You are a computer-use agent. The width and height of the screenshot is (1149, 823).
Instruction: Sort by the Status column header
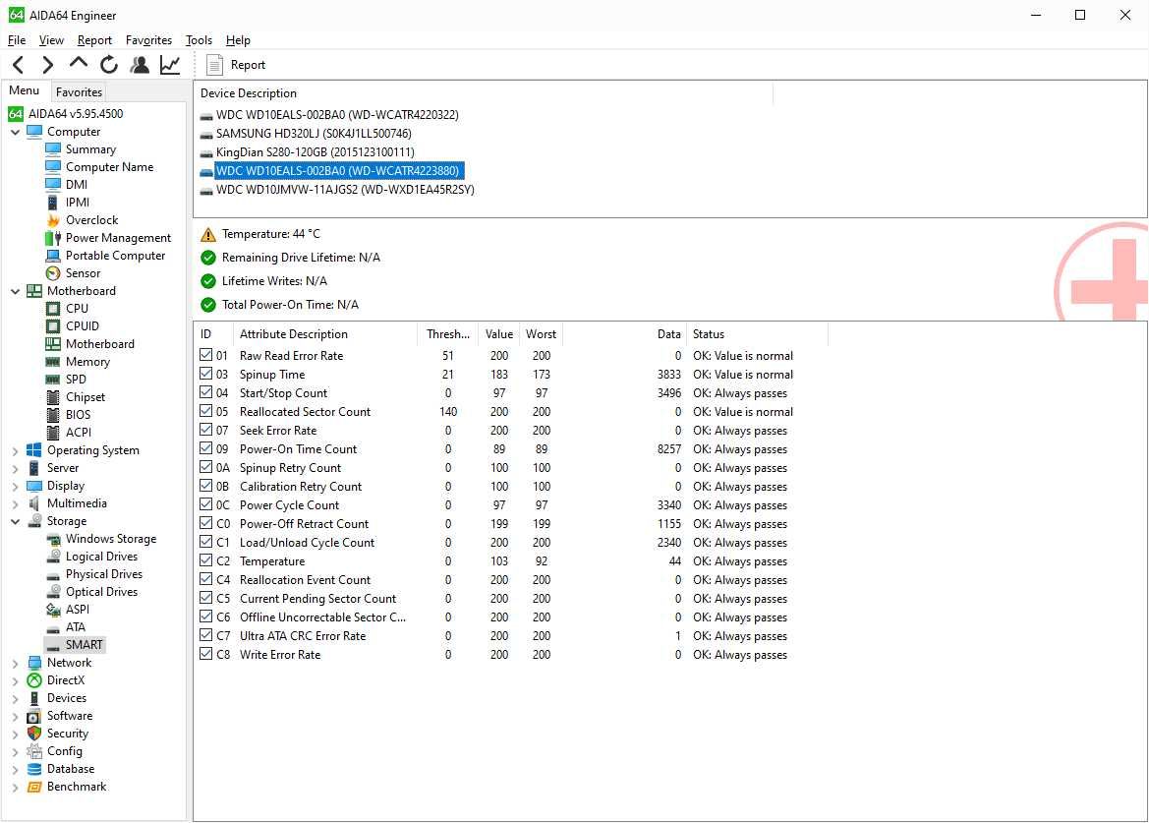click(757, 334)
